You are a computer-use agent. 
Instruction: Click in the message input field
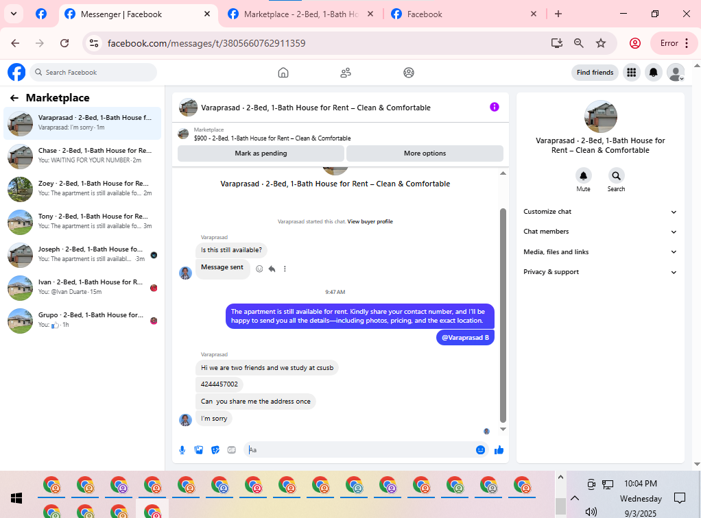360,449
